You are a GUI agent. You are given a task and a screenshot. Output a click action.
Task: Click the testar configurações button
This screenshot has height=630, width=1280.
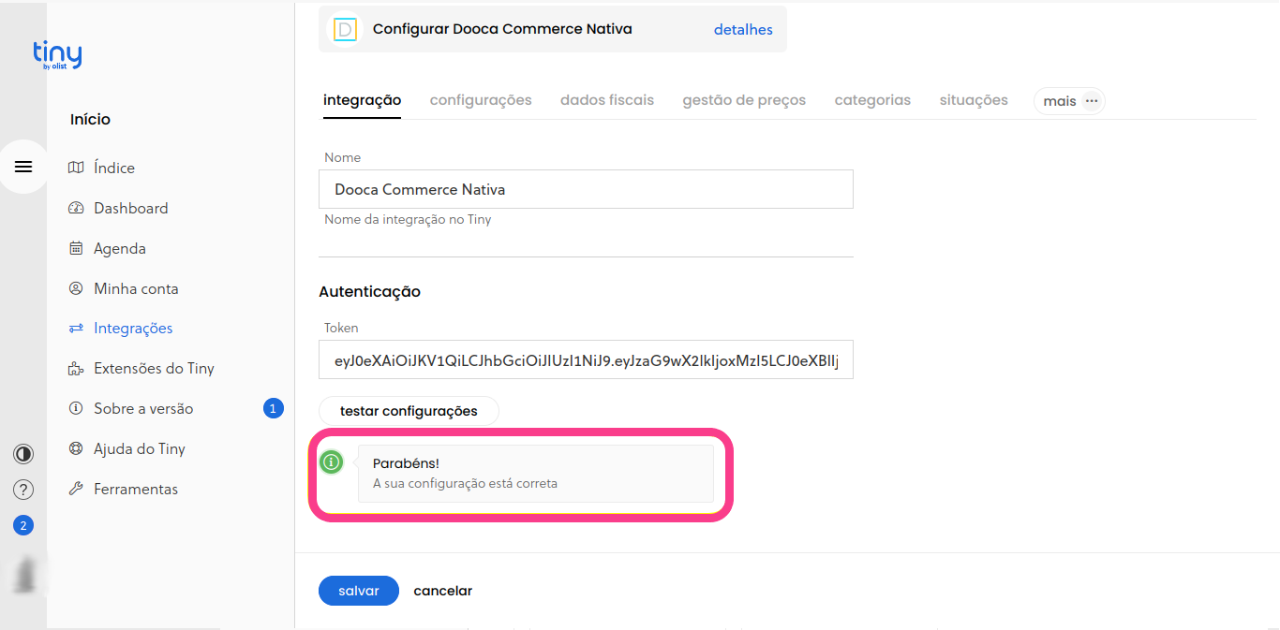[409, 411]
